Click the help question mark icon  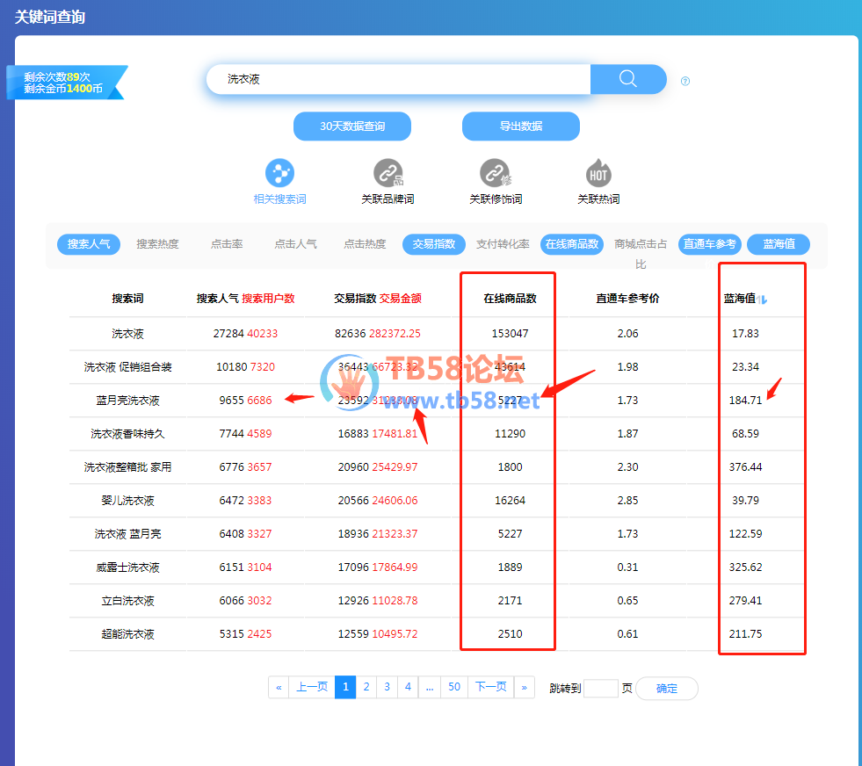click(685, 82)
